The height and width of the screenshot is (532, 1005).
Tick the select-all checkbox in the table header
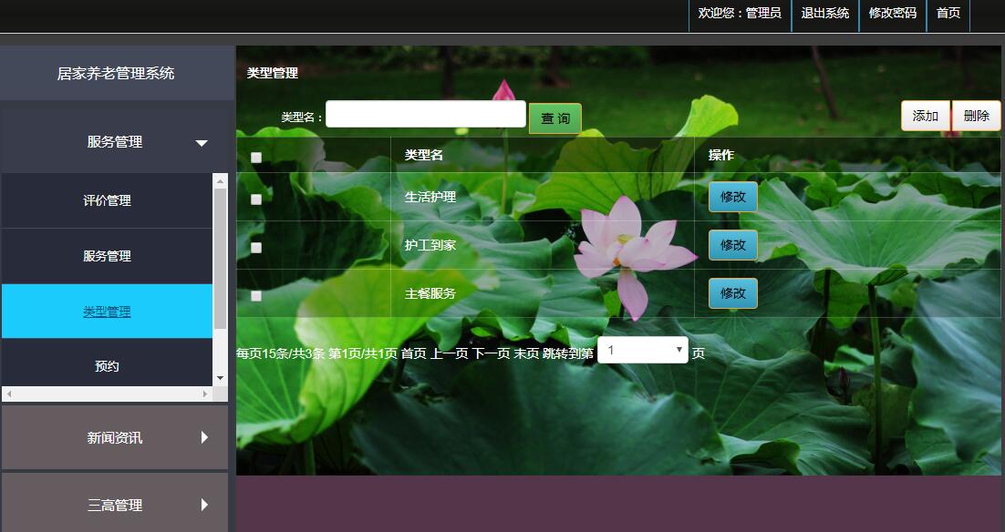pyautogui.click(x=256, y=158)
